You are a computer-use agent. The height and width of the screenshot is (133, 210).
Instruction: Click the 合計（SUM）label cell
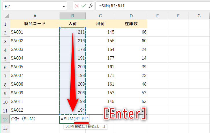pos(35,119)
